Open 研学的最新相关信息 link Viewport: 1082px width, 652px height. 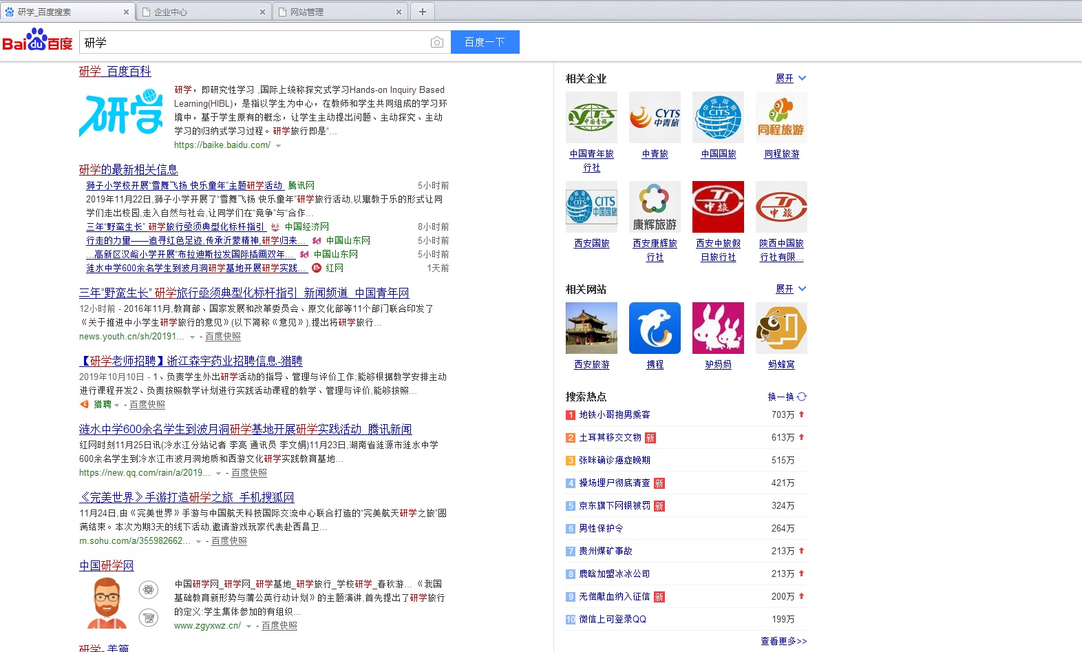[x=128, y=169]
